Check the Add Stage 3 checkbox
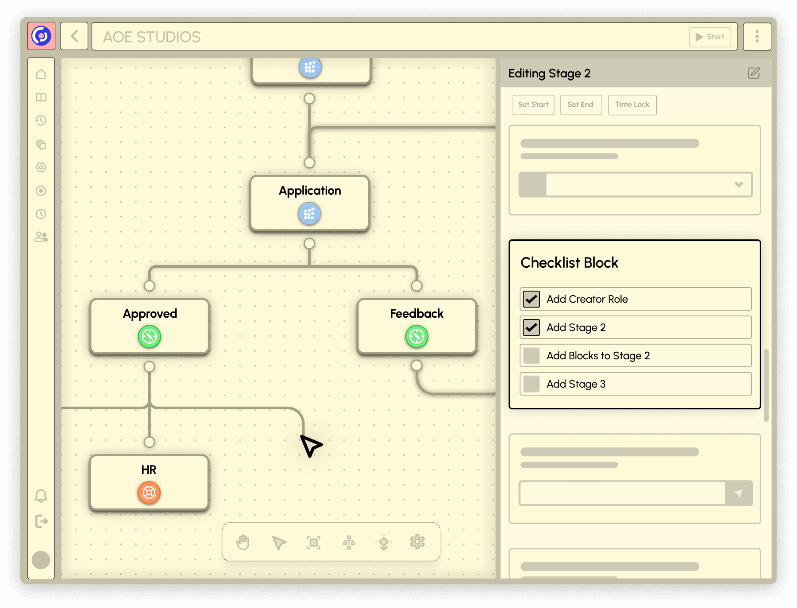The width and height of the screenshot is (797, 608). pyautogui.click(x=531, y=384)
